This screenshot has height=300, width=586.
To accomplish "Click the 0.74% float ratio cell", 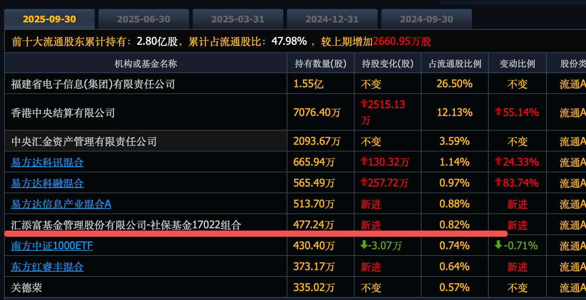I will (x=455, y=246).
